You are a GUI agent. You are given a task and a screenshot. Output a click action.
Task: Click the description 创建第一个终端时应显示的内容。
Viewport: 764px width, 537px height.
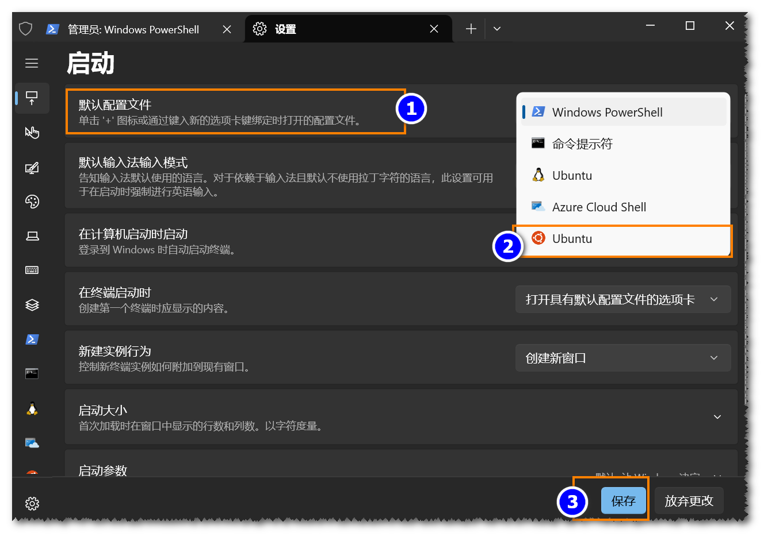point(154,308)
